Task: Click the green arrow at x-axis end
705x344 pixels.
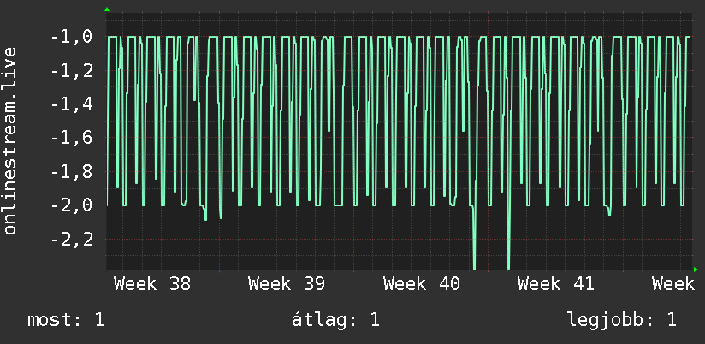Action: tap(696, 270)
